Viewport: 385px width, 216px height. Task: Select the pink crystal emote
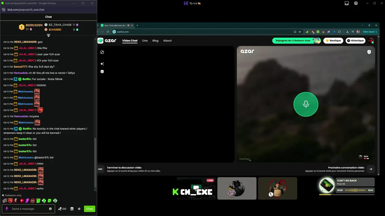[27, 201]
